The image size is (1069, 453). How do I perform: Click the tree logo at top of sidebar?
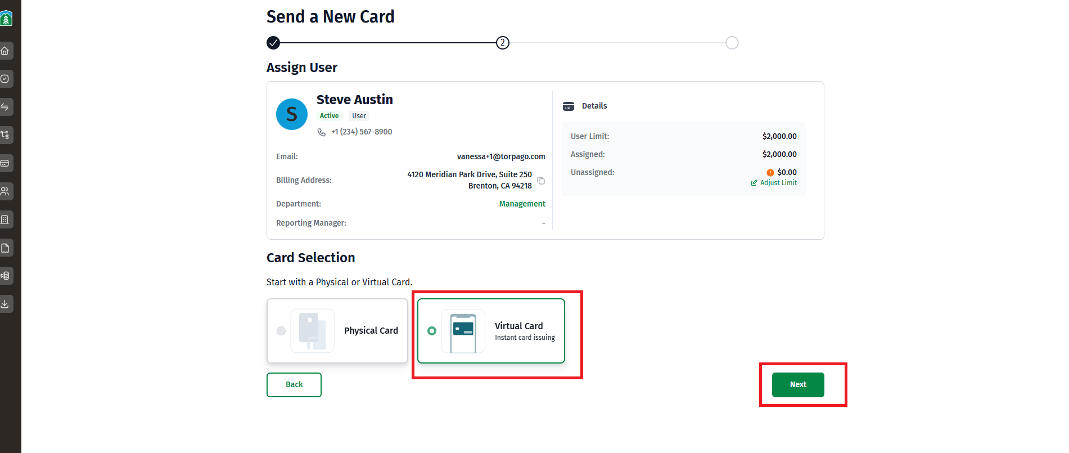coord(6,19)
